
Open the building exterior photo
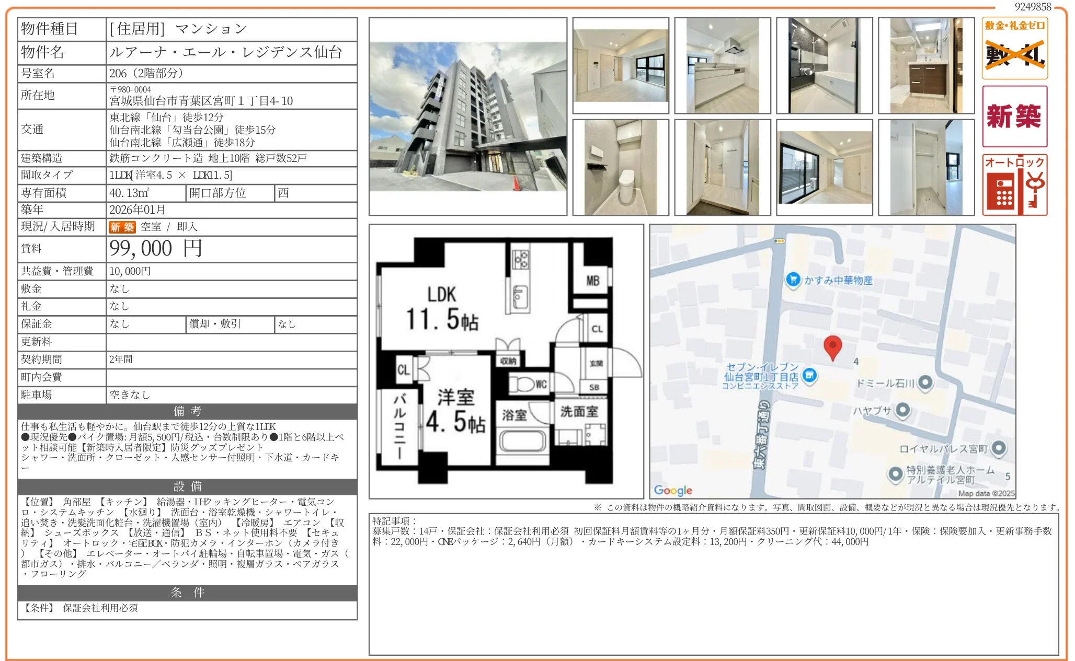pos(467,117)
